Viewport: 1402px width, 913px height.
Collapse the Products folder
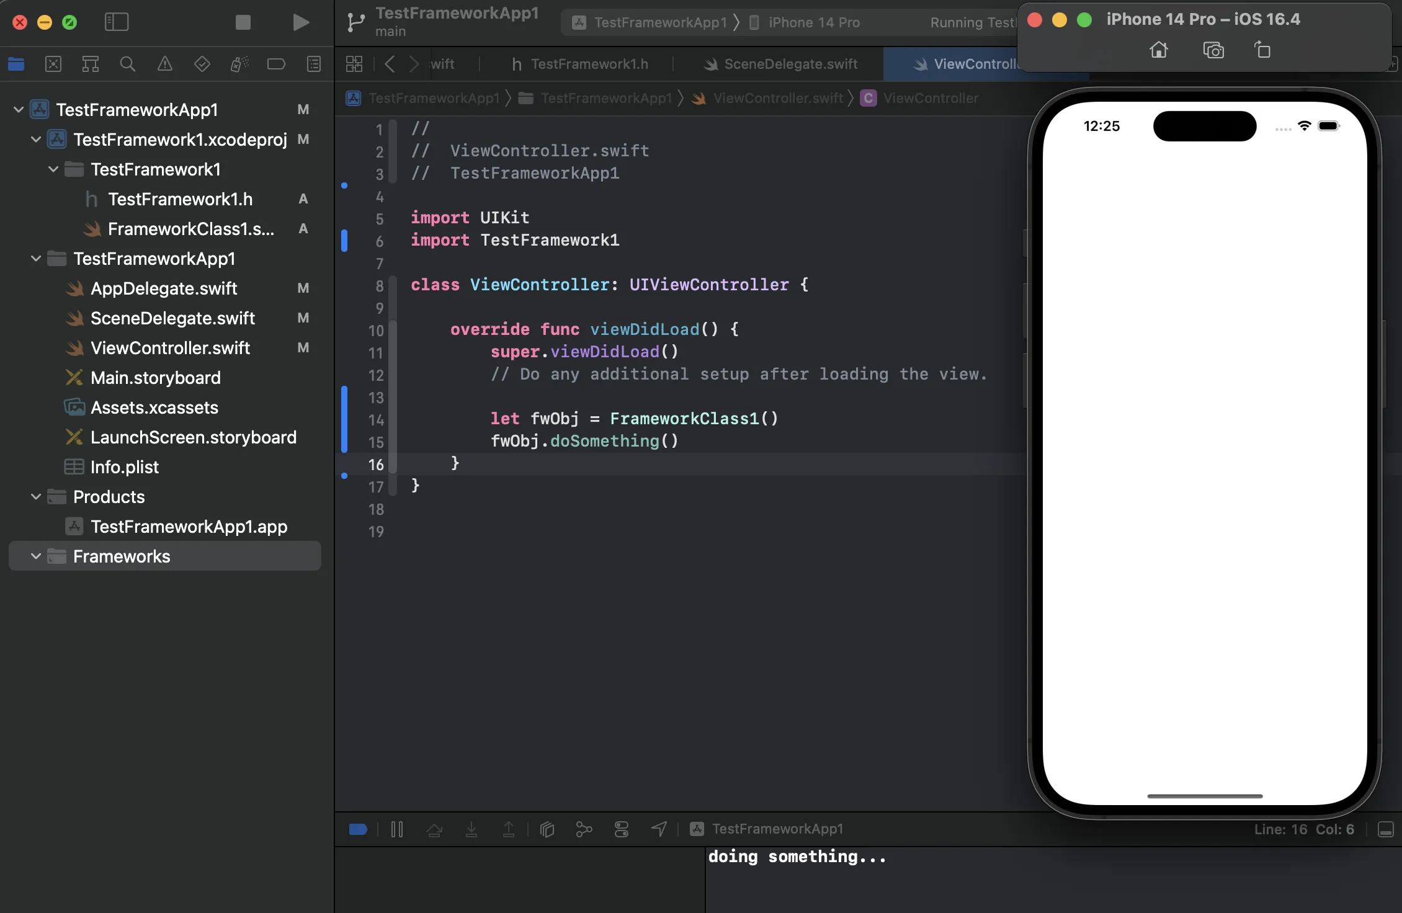[x=36, y=497]
